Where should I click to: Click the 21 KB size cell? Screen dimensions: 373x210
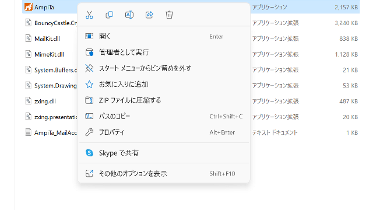(x=350, y=70)
